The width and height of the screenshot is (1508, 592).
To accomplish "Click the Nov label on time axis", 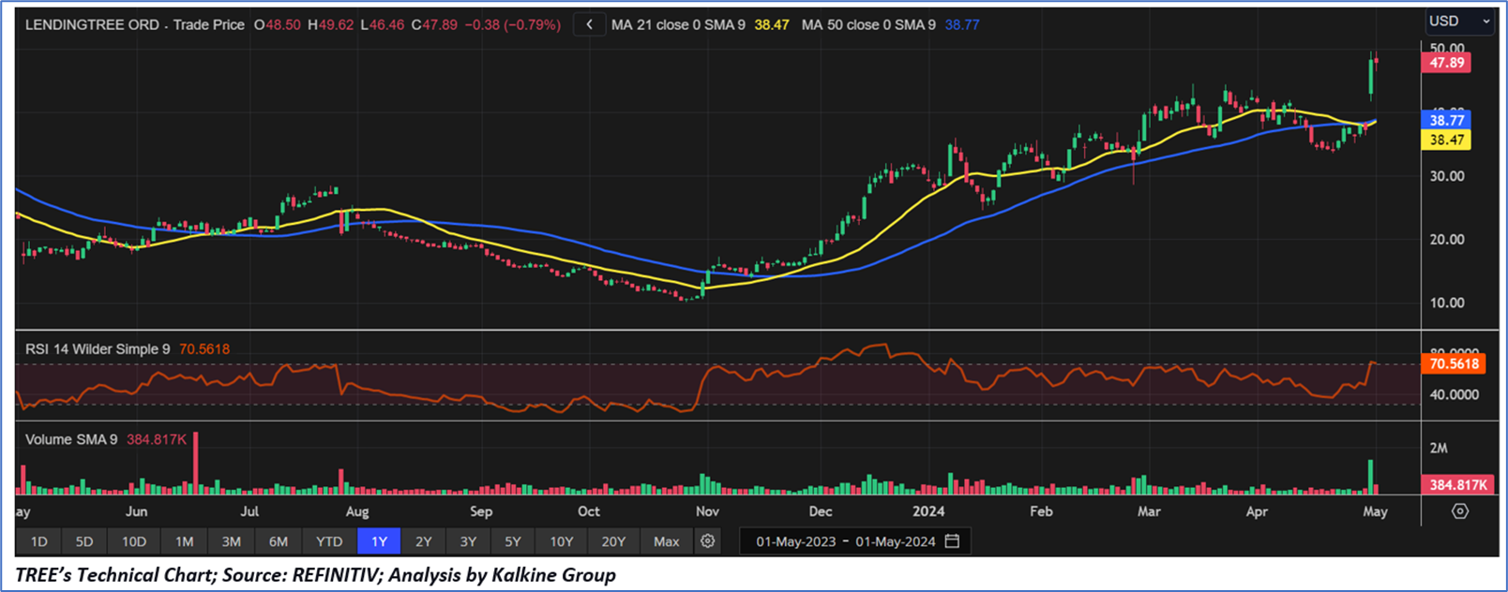I will tap(708, 511).
